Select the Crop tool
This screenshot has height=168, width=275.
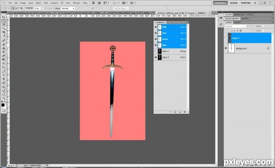coord(4,32)
